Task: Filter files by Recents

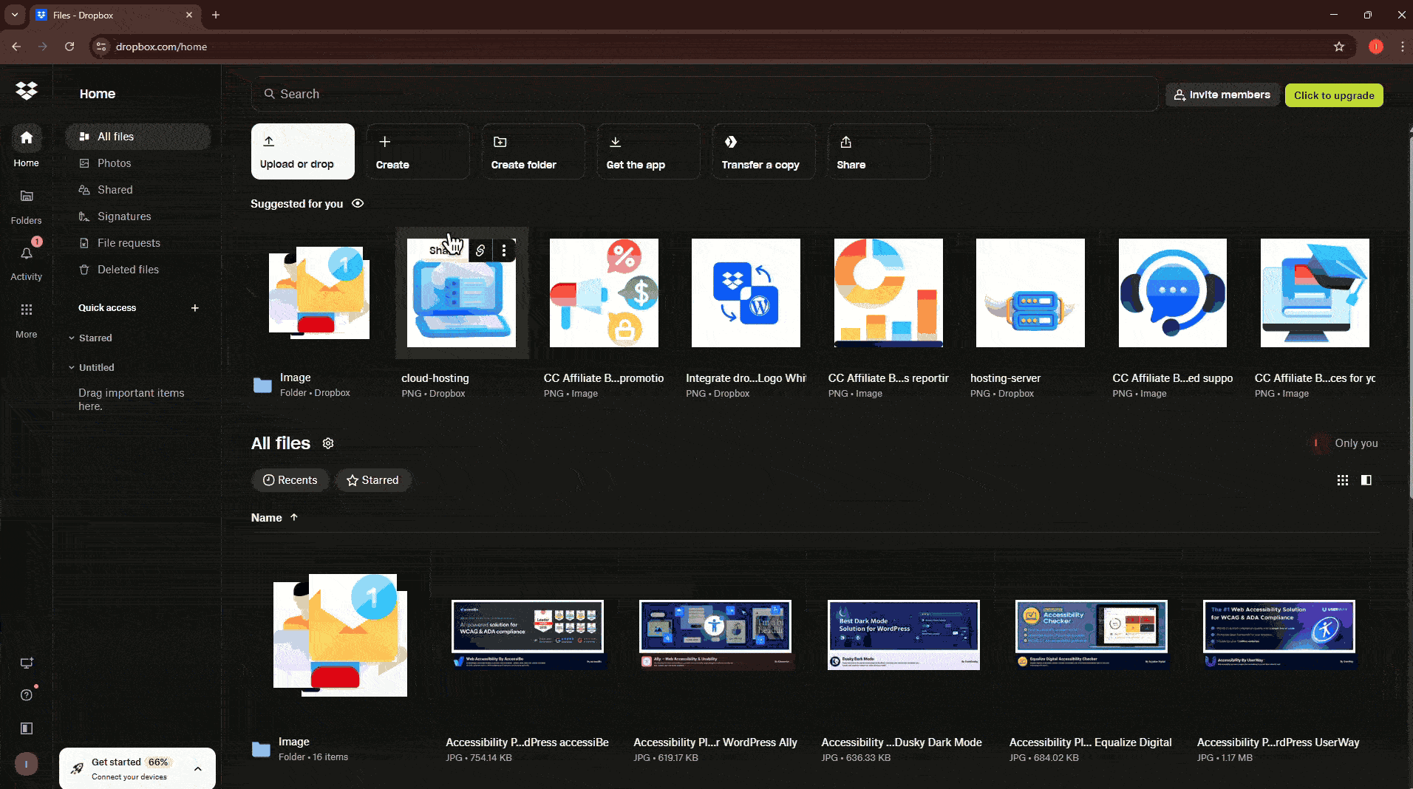Action: tap(290, 480)
